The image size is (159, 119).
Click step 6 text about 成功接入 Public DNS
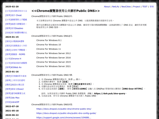(x=69, y=96)
